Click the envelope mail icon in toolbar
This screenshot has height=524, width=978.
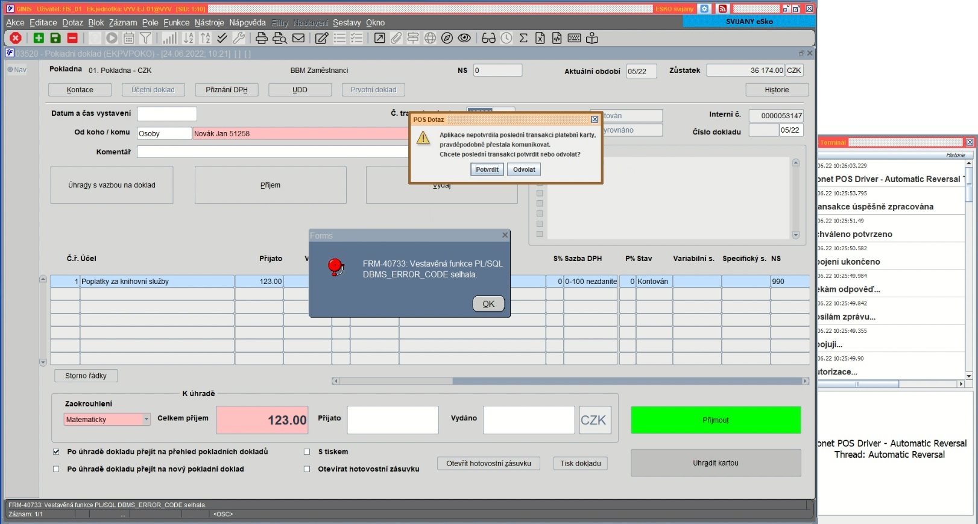click(x=298, y=38)
